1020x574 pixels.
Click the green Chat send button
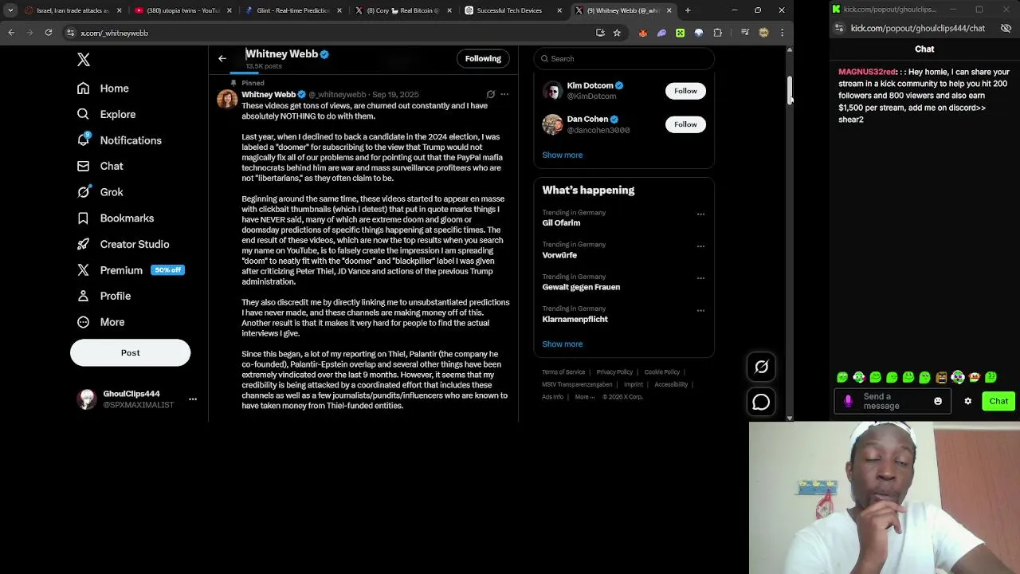point(998,401)
